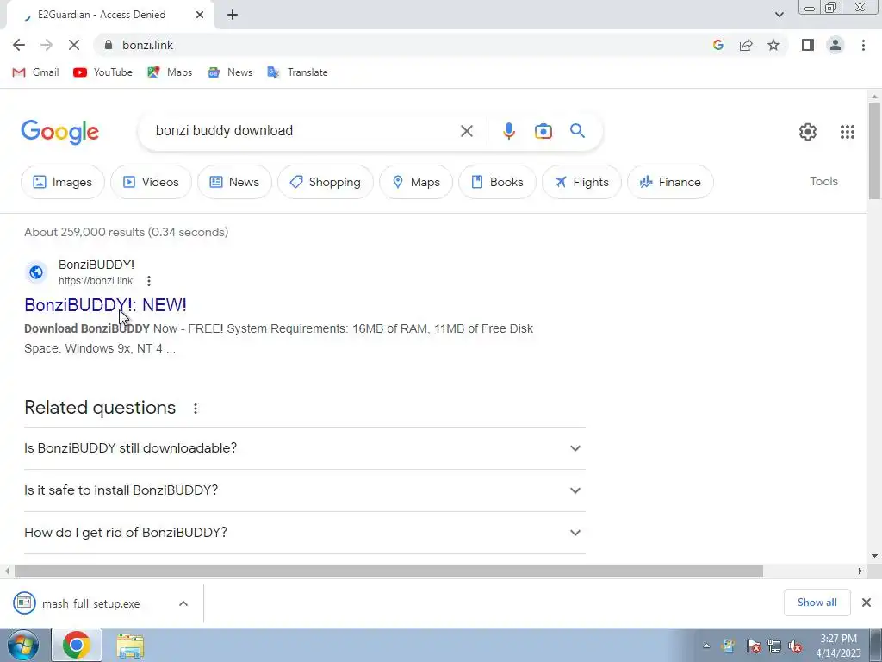This screenshot has width=882, height=662.
Task: Click the https://bonzi.link site address
Action: (x=96, y=280)
